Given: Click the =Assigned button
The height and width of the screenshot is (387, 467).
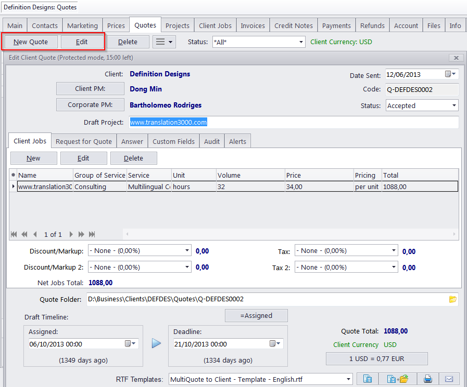Looking at the screenshot, I should tap(256, 315).
